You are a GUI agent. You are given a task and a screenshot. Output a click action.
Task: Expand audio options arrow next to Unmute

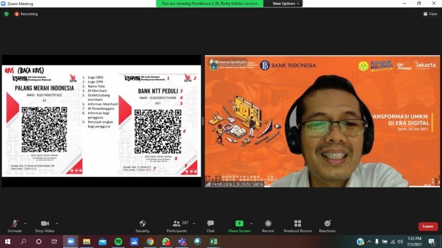click(25, 224)
